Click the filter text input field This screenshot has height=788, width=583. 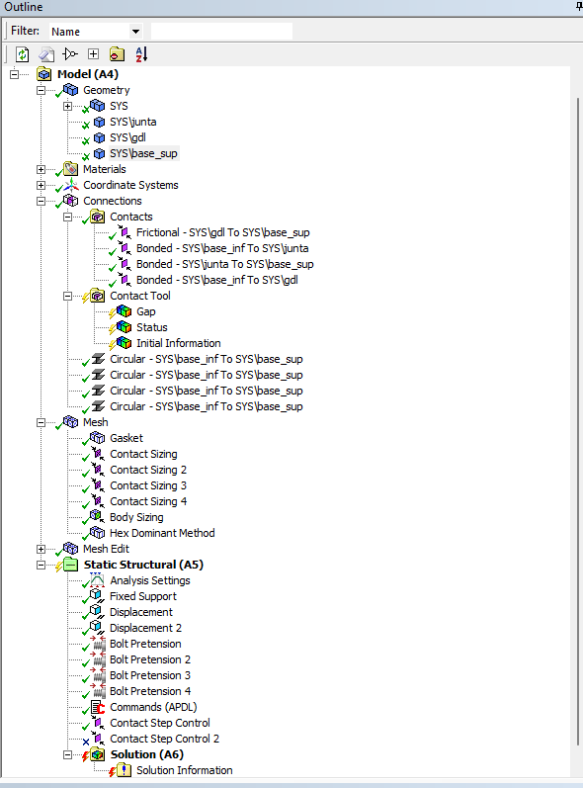pos(221,32)
